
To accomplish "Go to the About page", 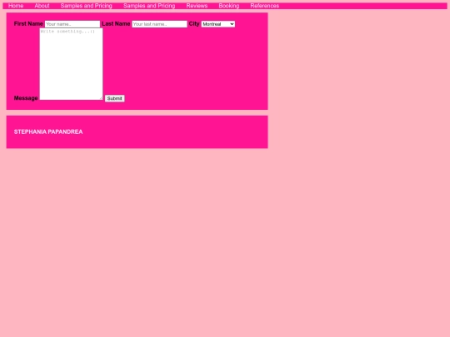I will pos(42,6).
